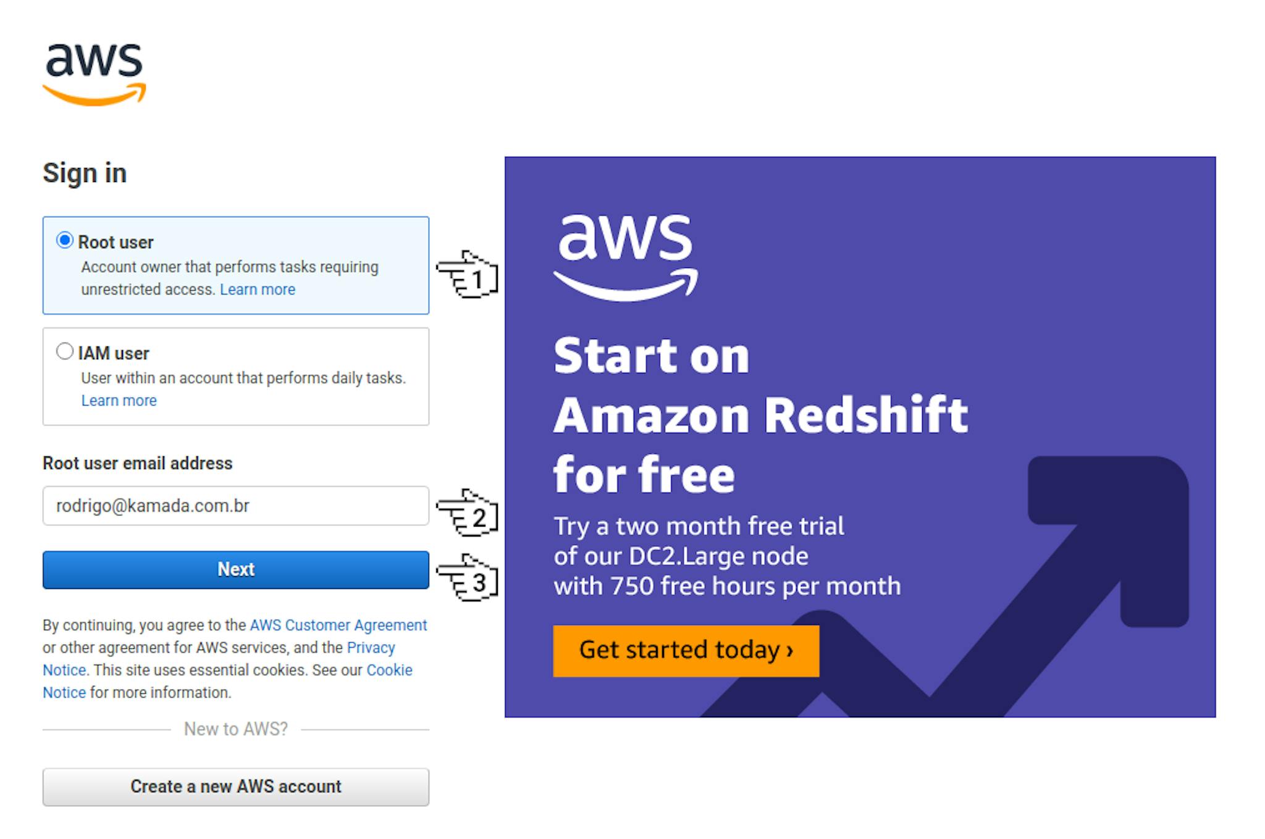Image resolution: width=1265 pixels, height=839 pixels.
Task: Click the finger pointer icon number 2
Action: [468, 507]
